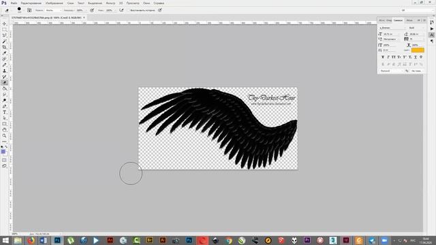Image resolution: width=436 pixels, height=245 pixels.
Task: Select the Path Selection tool
Action: pos(5,118)
